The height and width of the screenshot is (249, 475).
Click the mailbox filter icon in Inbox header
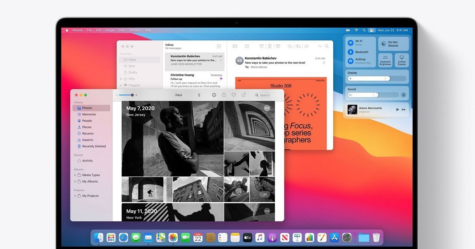(219, 46)
